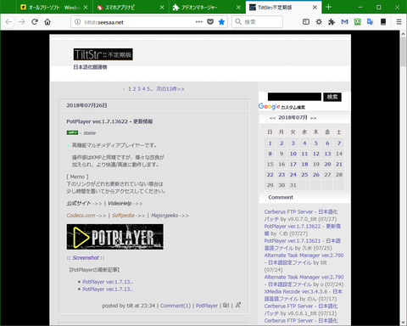Click the TiltStr site logo

click(x=103, y=54)
